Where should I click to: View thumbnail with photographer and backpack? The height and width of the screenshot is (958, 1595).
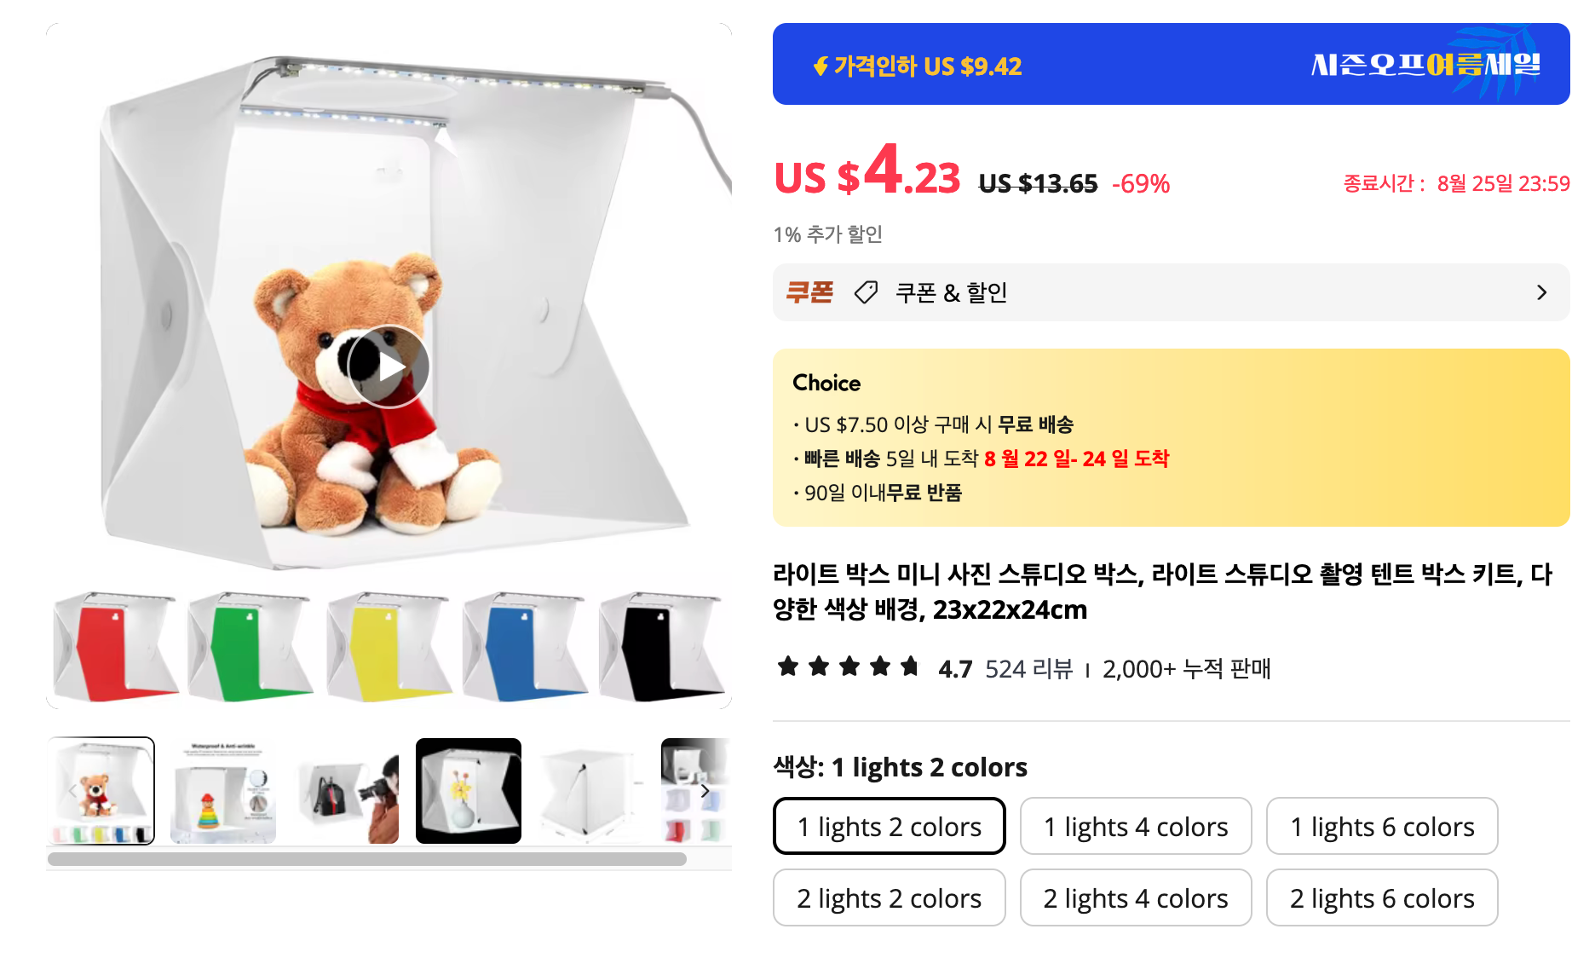coord(346,791)
